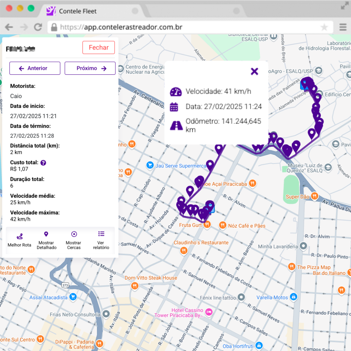Close the route details panel with Fechar
The image size is (351, 351).
pyautogui.click(x=99, y=47)
